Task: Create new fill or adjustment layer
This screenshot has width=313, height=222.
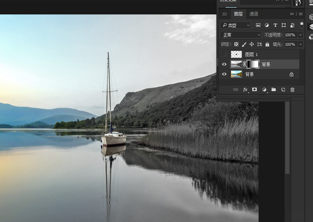Action: coord(264,90)
